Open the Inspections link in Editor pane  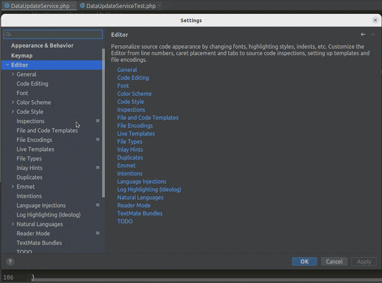click(131, 110)
